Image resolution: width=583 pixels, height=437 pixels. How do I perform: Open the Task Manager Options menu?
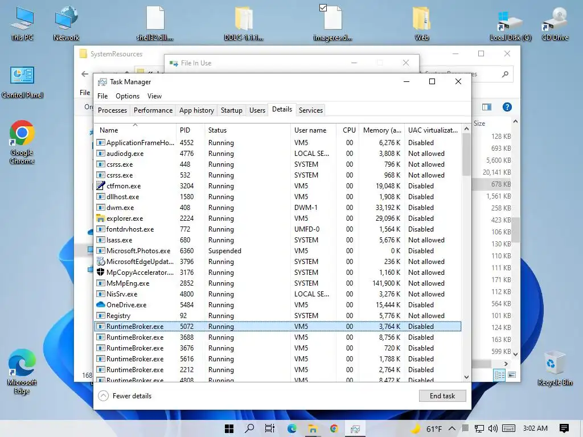[128, 96]
